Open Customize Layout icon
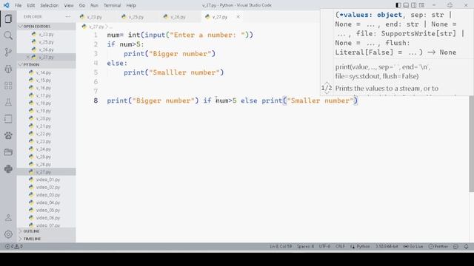The width and height of the screenshot is (474, 266). pos(421,5)
